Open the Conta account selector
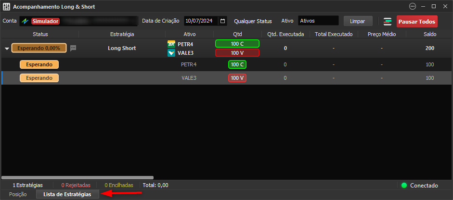Screen dimensions: 453x200 [78, 21]
